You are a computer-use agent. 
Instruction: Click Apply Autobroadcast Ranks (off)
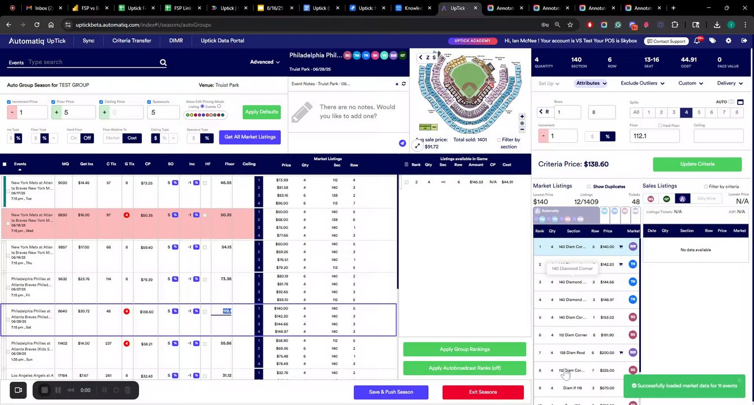[465, 368]
